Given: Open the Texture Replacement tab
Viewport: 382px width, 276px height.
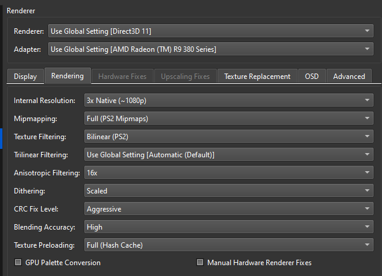Looking at the screenshot, I should tap(257, 77).
